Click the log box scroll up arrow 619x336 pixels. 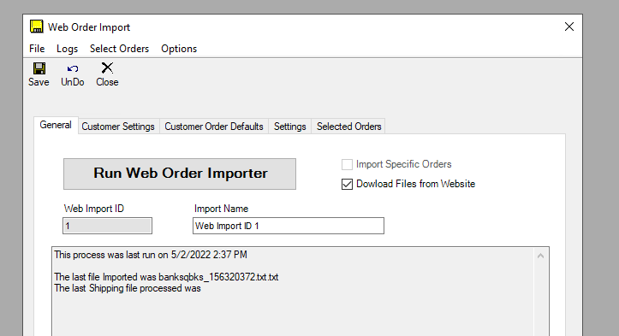540,256
